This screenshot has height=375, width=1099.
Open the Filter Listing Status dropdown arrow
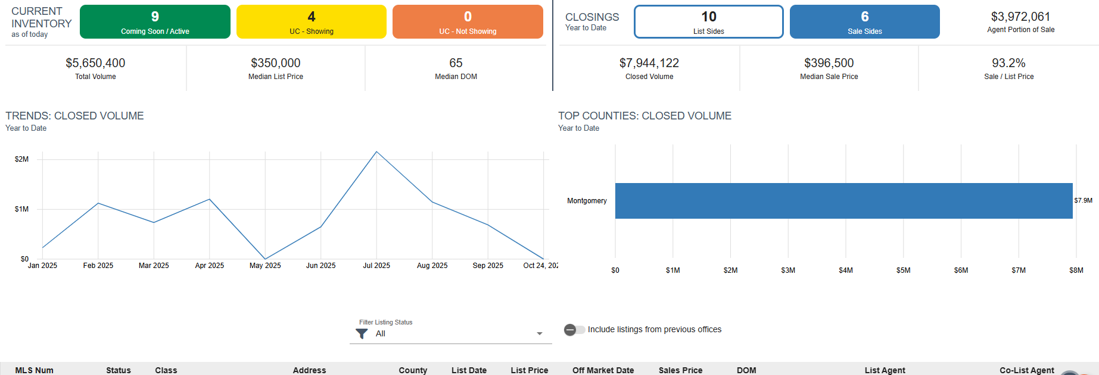[539, 334]
